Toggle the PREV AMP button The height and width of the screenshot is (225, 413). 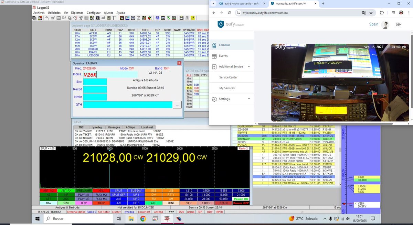[x=83, y=190]
